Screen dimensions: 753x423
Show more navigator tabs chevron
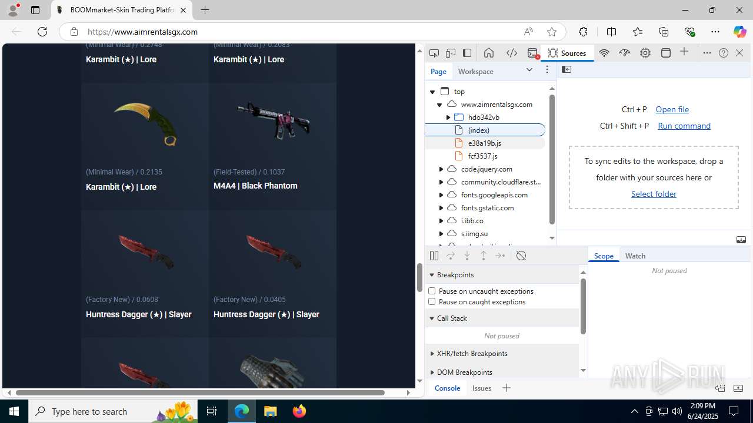[x=529, y=70]
